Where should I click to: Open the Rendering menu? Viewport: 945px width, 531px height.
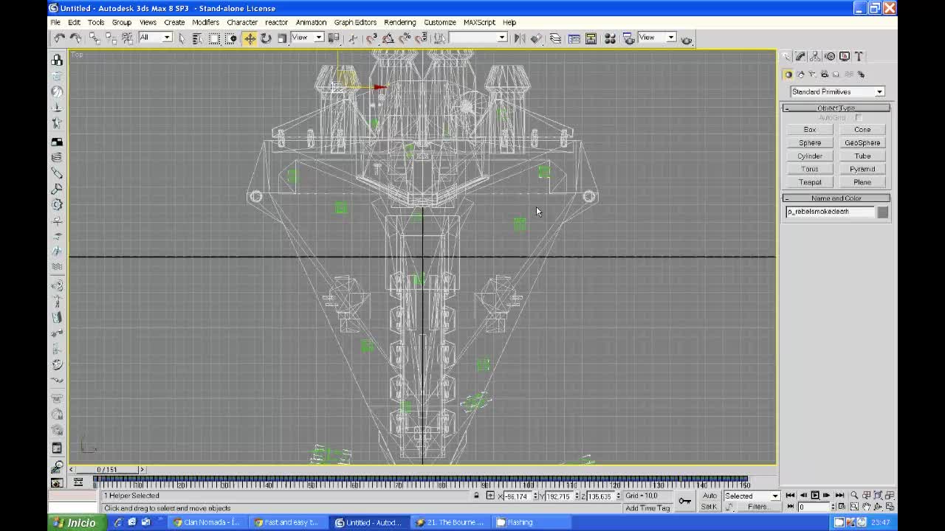(x=400, y=22)
